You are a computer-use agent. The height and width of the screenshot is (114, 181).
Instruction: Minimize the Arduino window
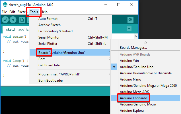106,5
